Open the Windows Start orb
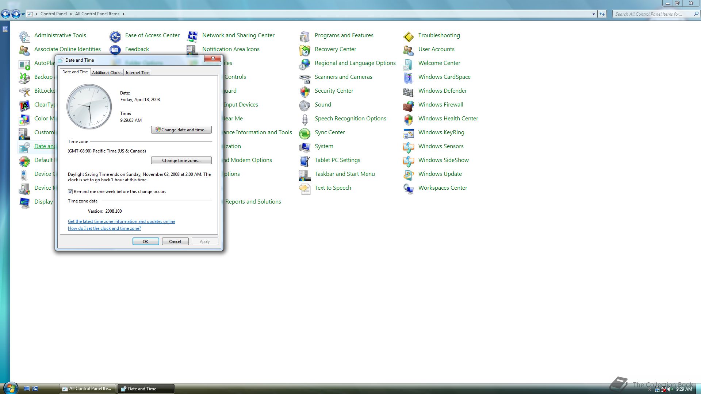 (x=10, y=388)
